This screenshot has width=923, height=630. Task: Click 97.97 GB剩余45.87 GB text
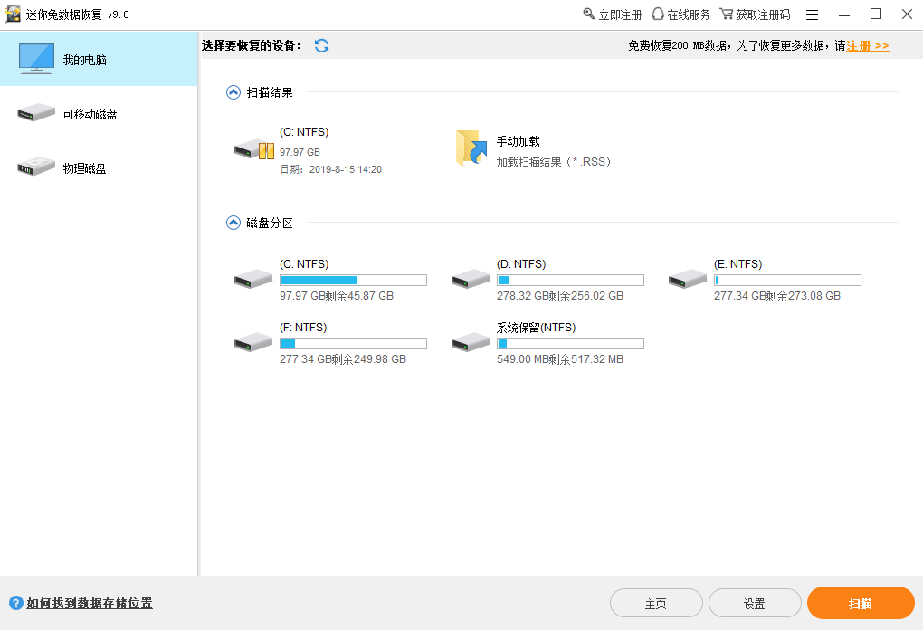[337, 296]
